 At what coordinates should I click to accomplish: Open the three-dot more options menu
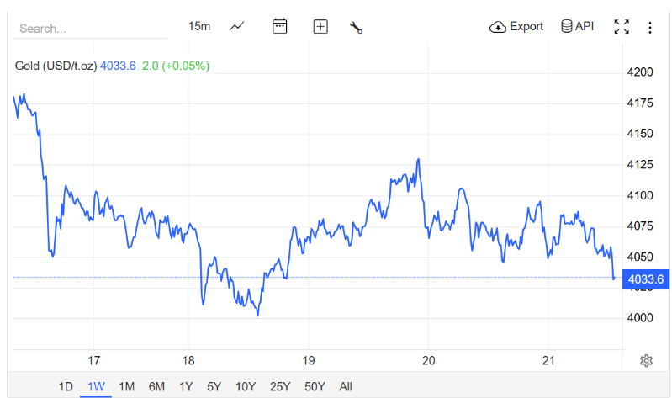[x=650, y=27]
